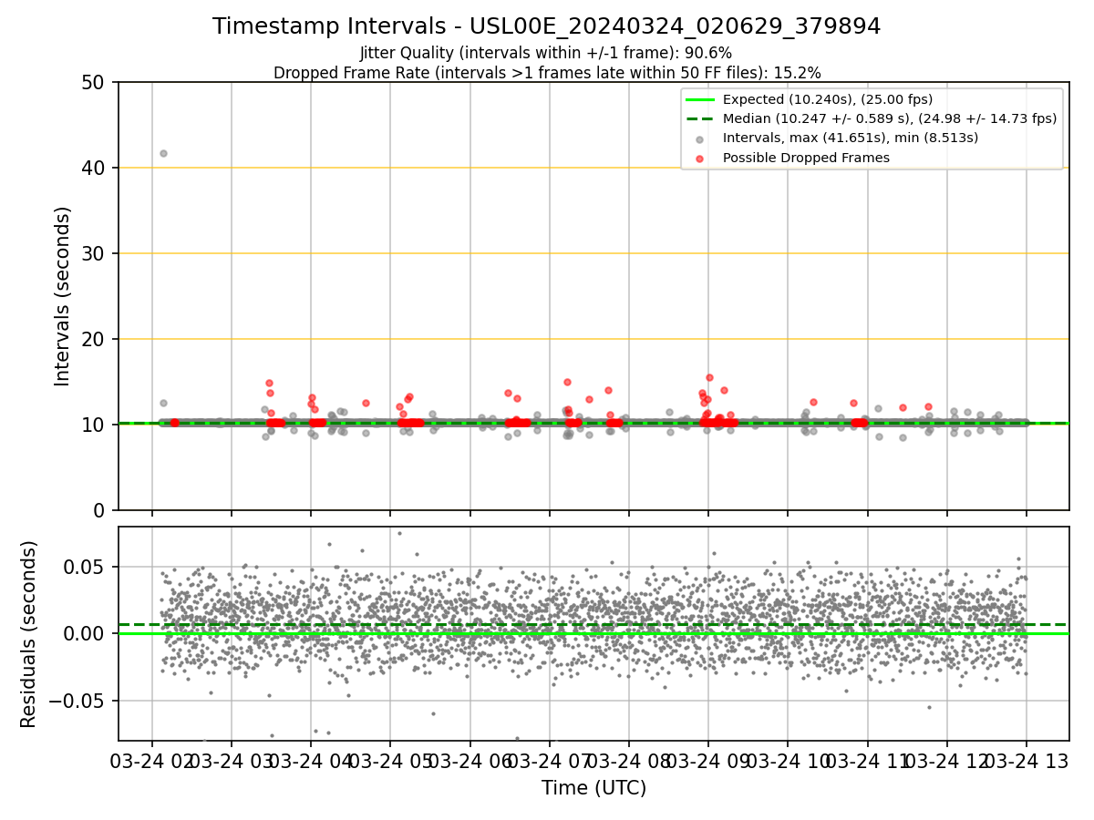The height and width of the screenshot is (820, 1094).
Task: Click the "03-24 04" time tick label
Action: click(311, 762)
